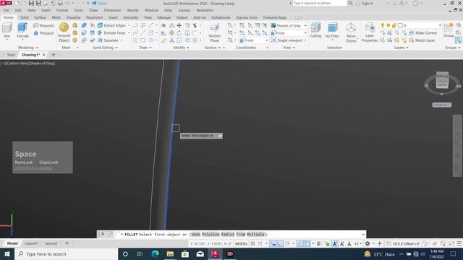This screenshot has width=463, height=260.
Task: Switch to the Visualize ribbon tab
Action: tap(73, 17)
